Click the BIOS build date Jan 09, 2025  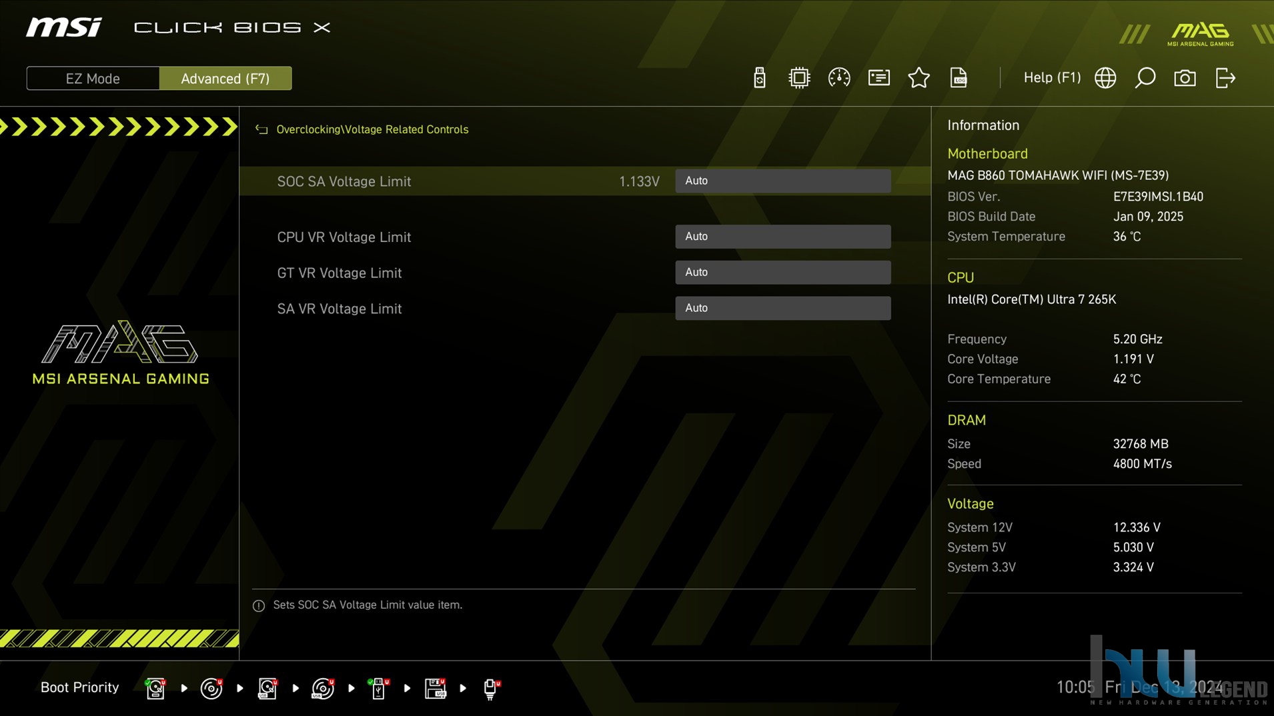tap(1148, 217)
